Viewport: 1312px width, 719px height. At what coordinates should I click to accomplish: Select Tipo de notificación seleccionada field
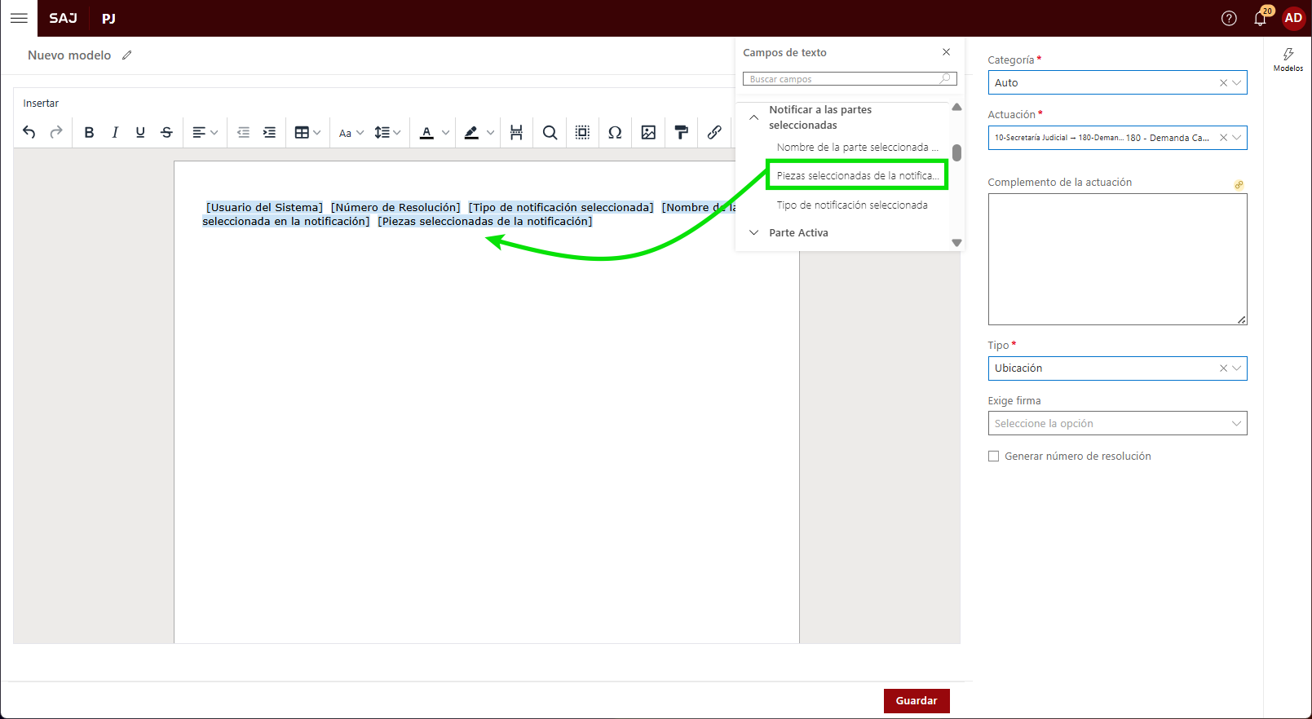pyautogui.click(x=852, y=205)
